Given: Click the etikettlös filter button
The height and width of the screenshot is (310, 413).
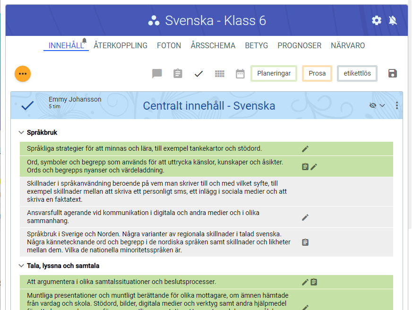Looking at the screenshot, I should [357, 74].
